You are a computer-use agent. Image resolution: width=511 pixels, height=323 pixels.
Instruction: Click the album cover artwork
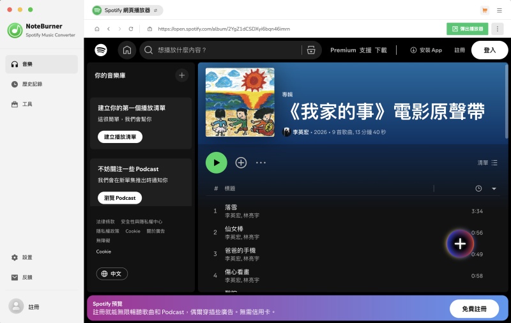pos(240,102)
